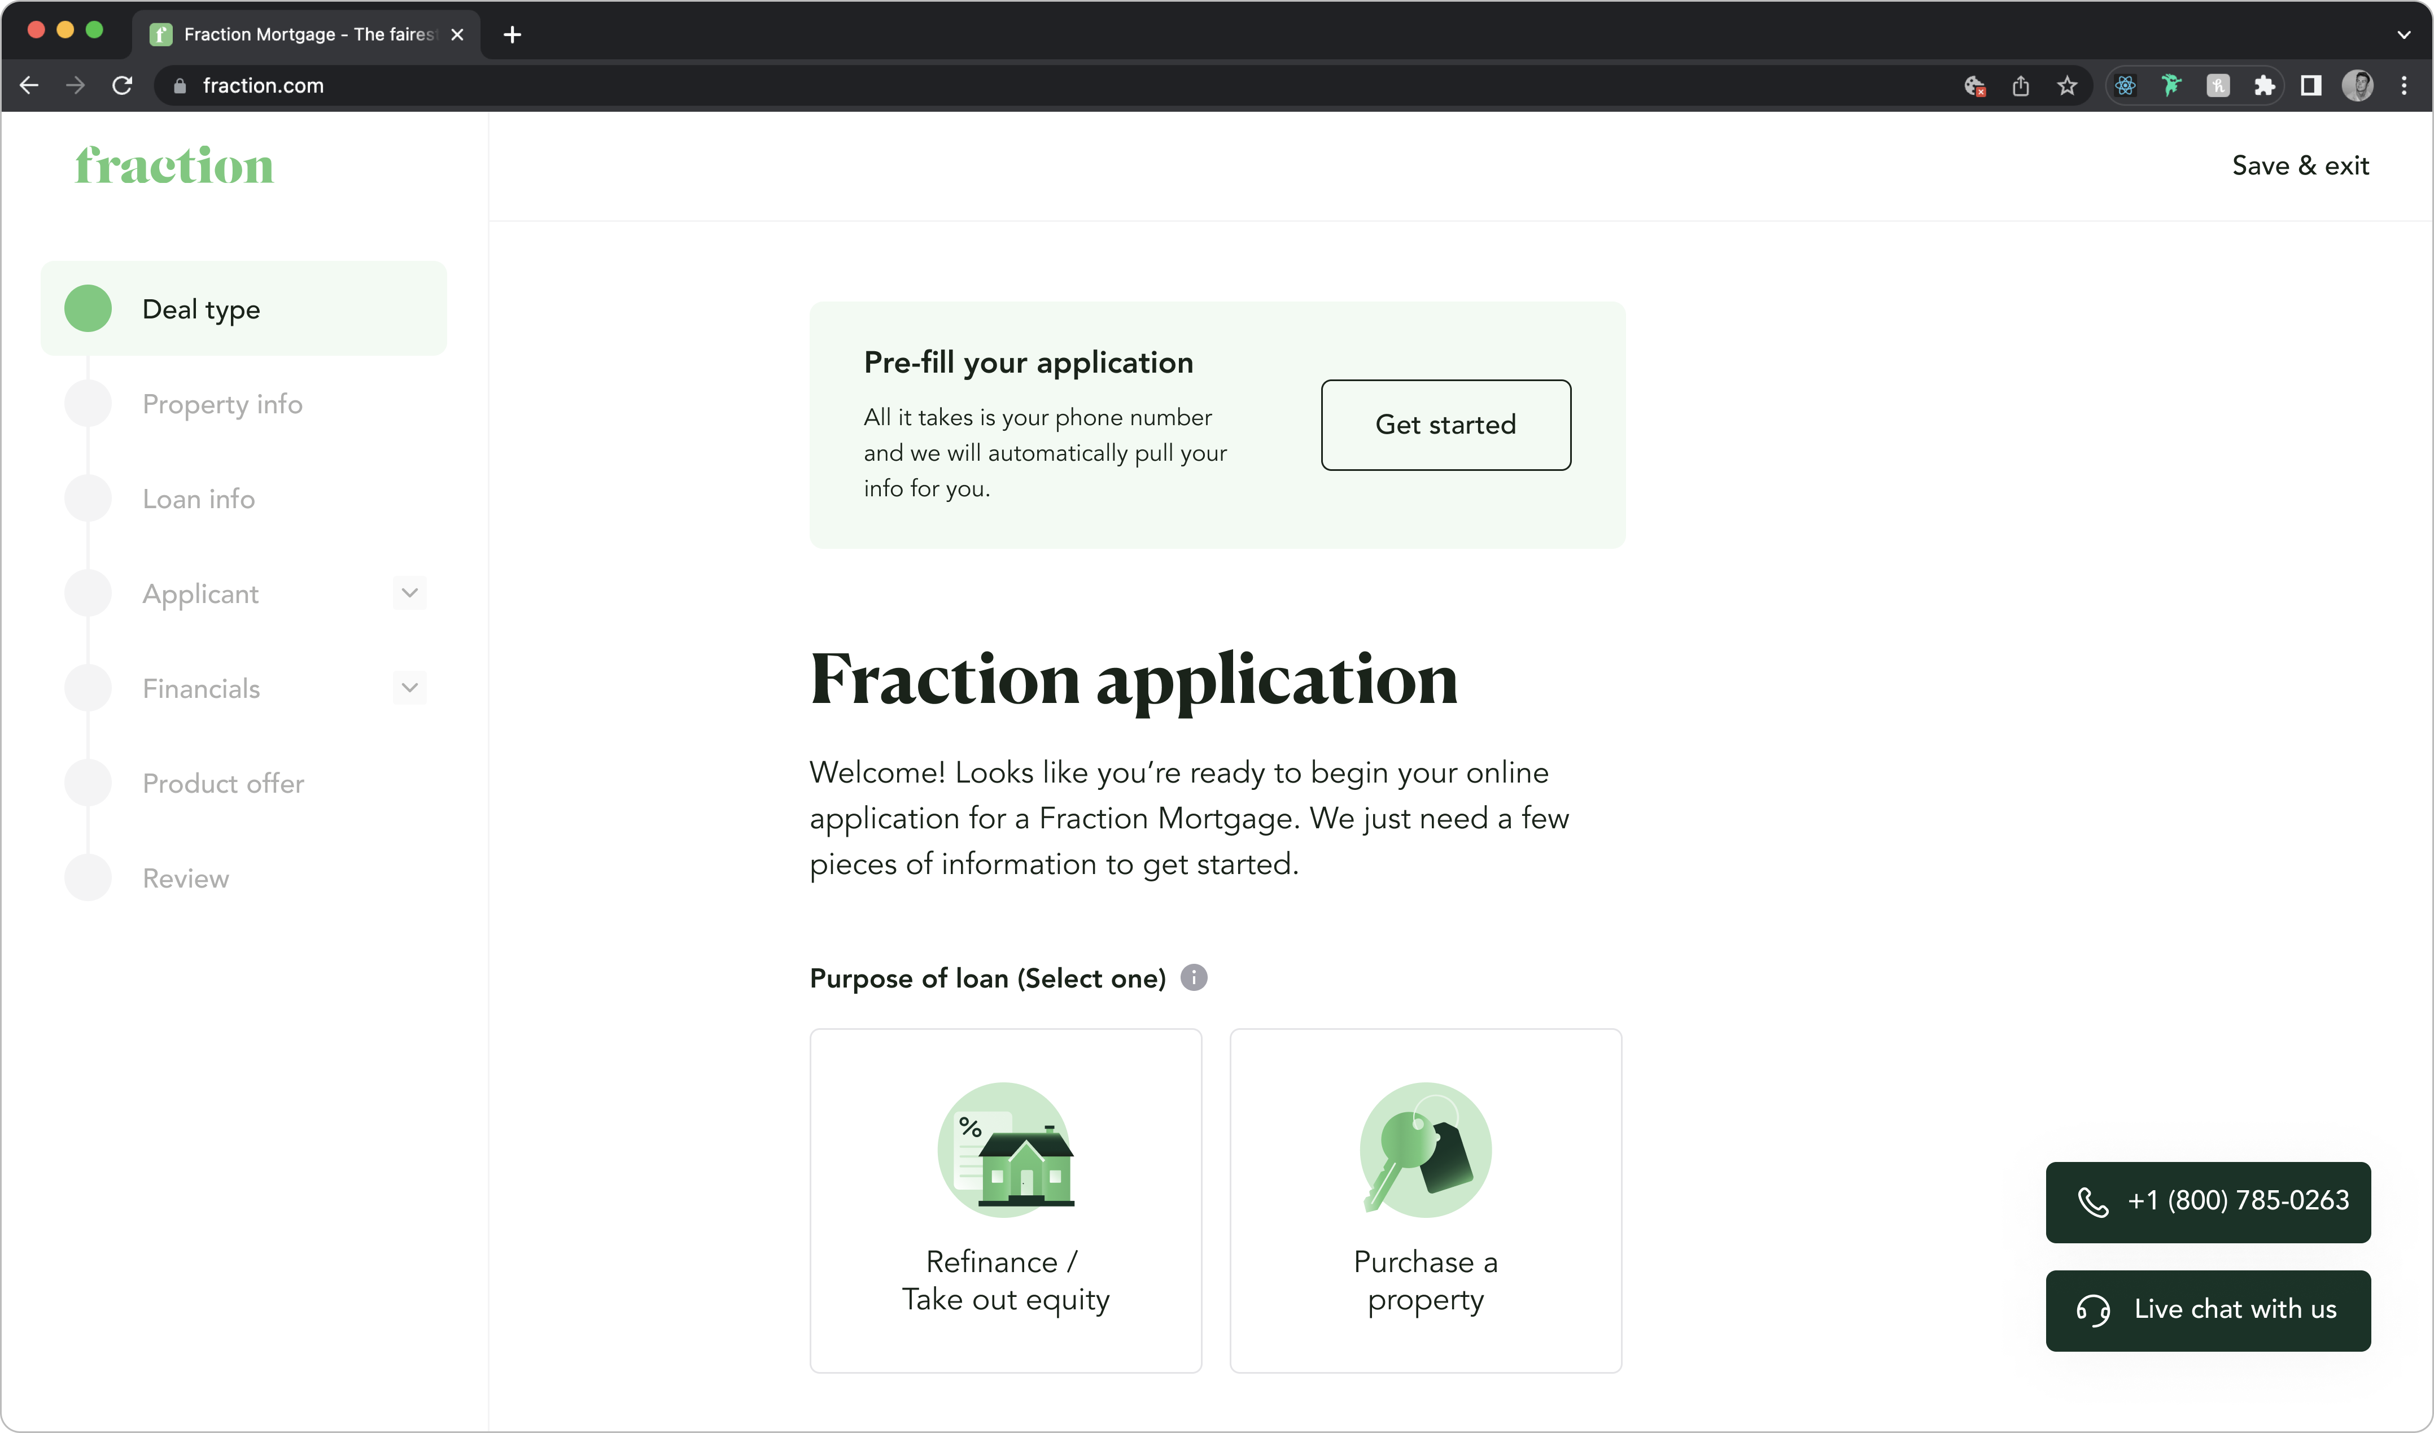
Task: Click the cookie blocked icon in address bar
Action: [x=1974, y=86]
